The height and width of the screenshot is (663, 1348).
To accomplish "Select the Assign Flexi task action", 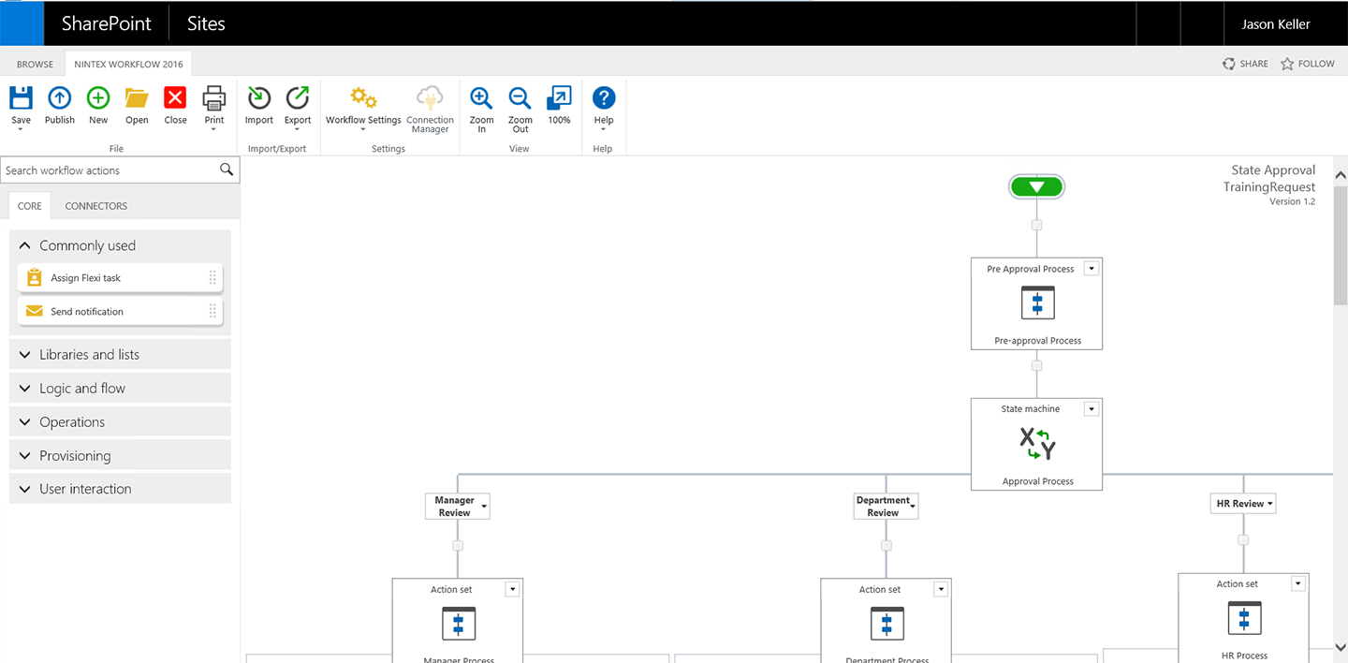I will pos(120,278).
